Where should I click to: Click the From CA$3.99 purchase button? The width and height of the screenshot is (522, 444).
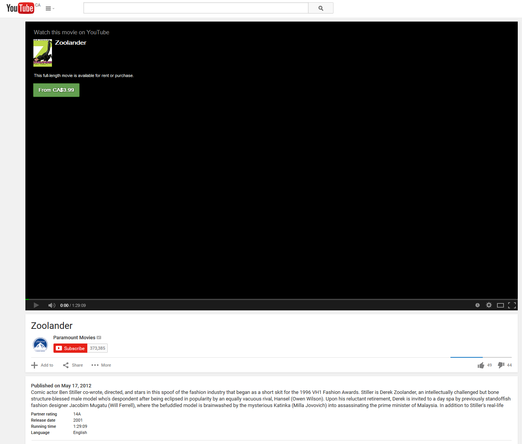[x=56, y=90]
